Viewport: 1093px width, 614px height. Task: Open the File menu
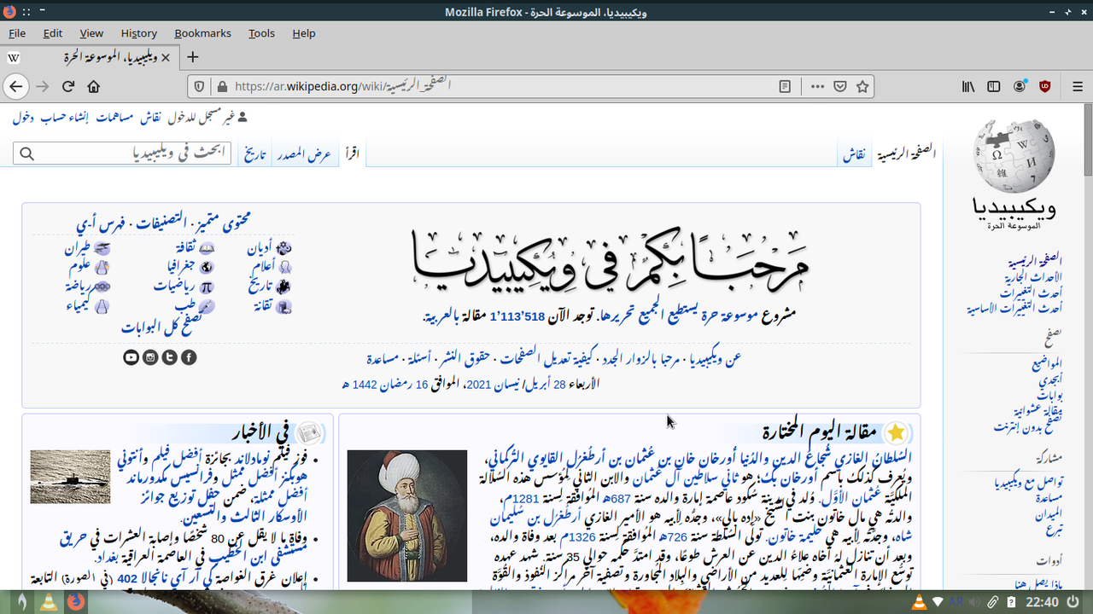17,33
